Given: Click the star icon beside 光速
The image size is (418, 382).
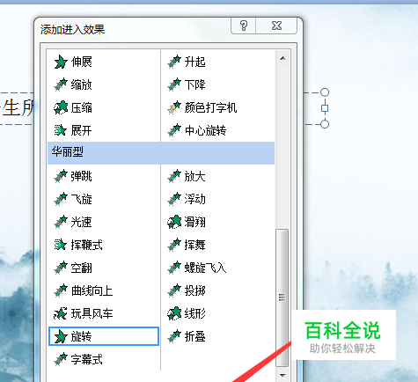Looking at the screenshot, I should (x=61, y=222).
